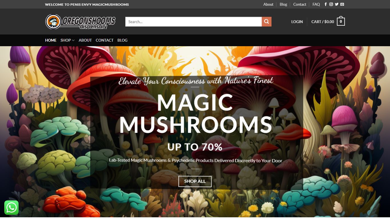390x219 pixels.
Task: Open the shopping cart bag icon
Action: coord(340,21)
